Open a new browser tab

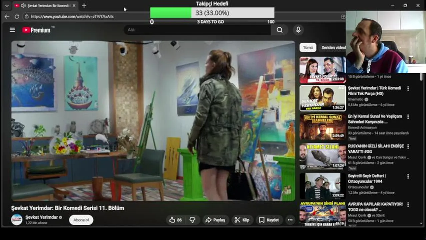point(84,6)
